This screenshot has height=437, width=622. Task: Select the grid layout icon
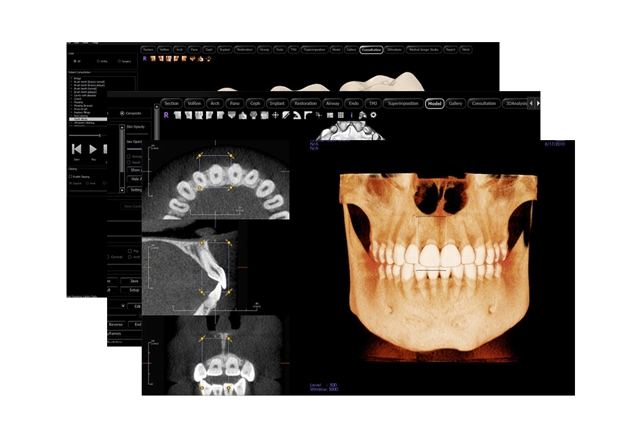pyautogui.click(x=341, y=115)
